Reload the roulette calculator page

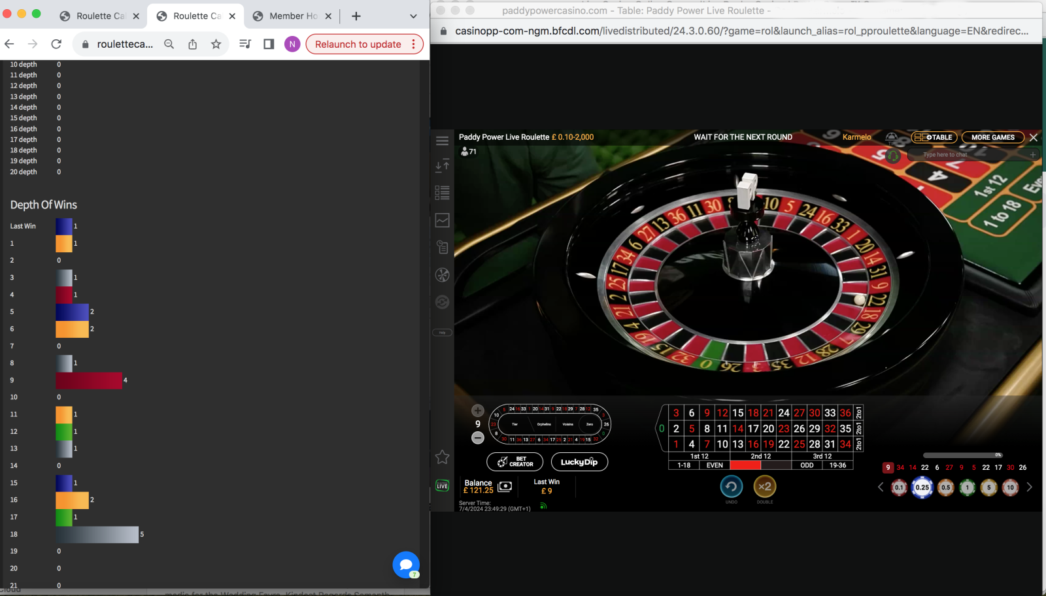coord(56,44)
